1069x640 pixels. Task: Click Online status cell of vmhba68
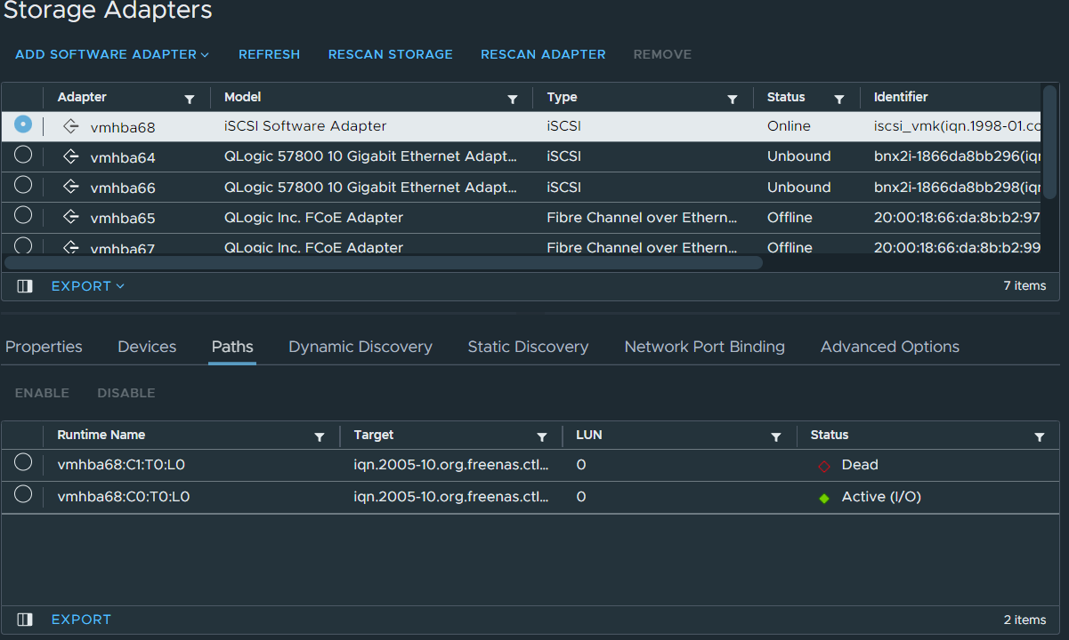coord(789,126)
